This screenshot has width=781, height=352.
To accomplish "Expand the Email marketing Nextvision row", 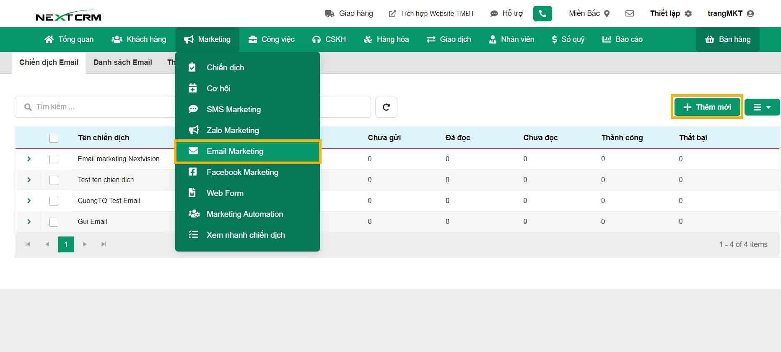I will (x=29, y=159).
